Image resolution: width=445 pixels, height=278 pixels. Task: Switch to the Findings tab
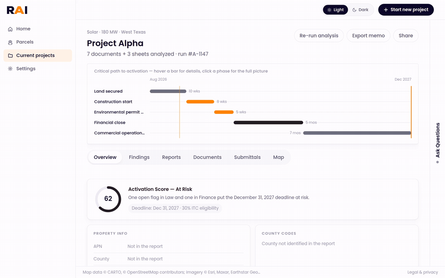[x=139, y=158]
